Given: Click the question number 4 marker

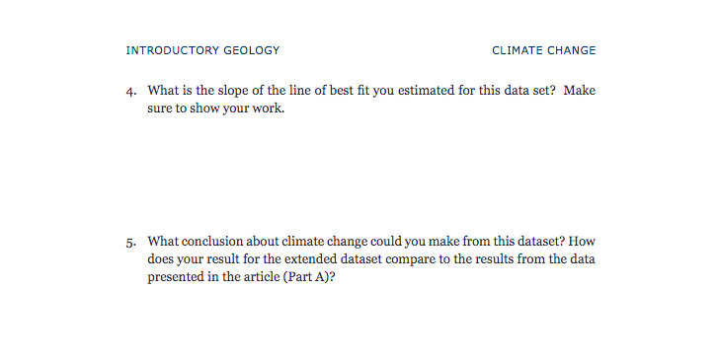Looking at the screenshot, I should [131, 92].
